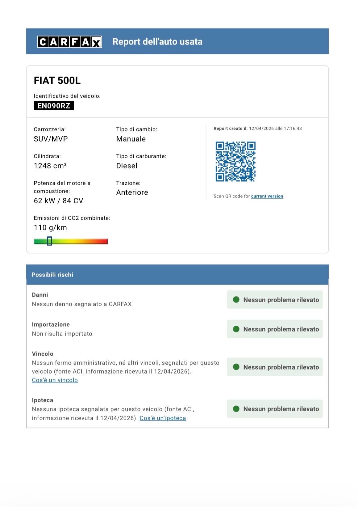Open the "Cos'è un vincolo" link
This screenshot has width=358, height=507.
click(55, 380)
